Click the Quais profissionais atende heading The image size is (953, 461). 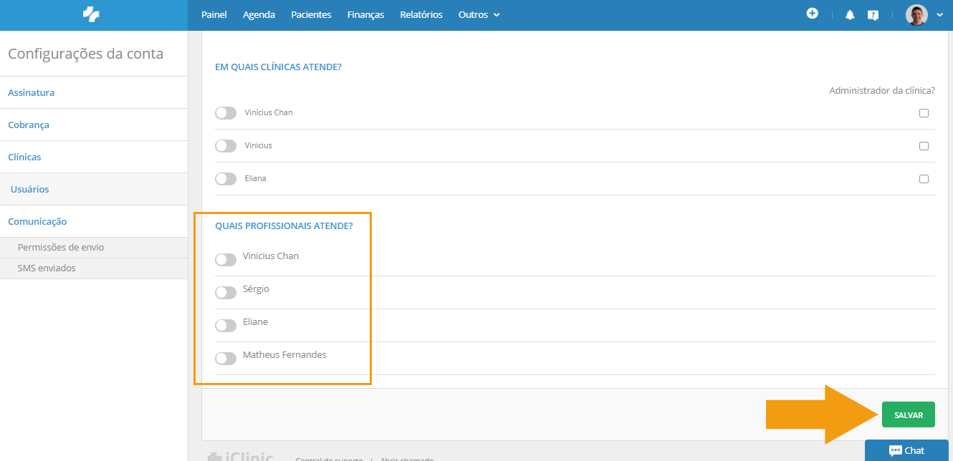point(284,225)
